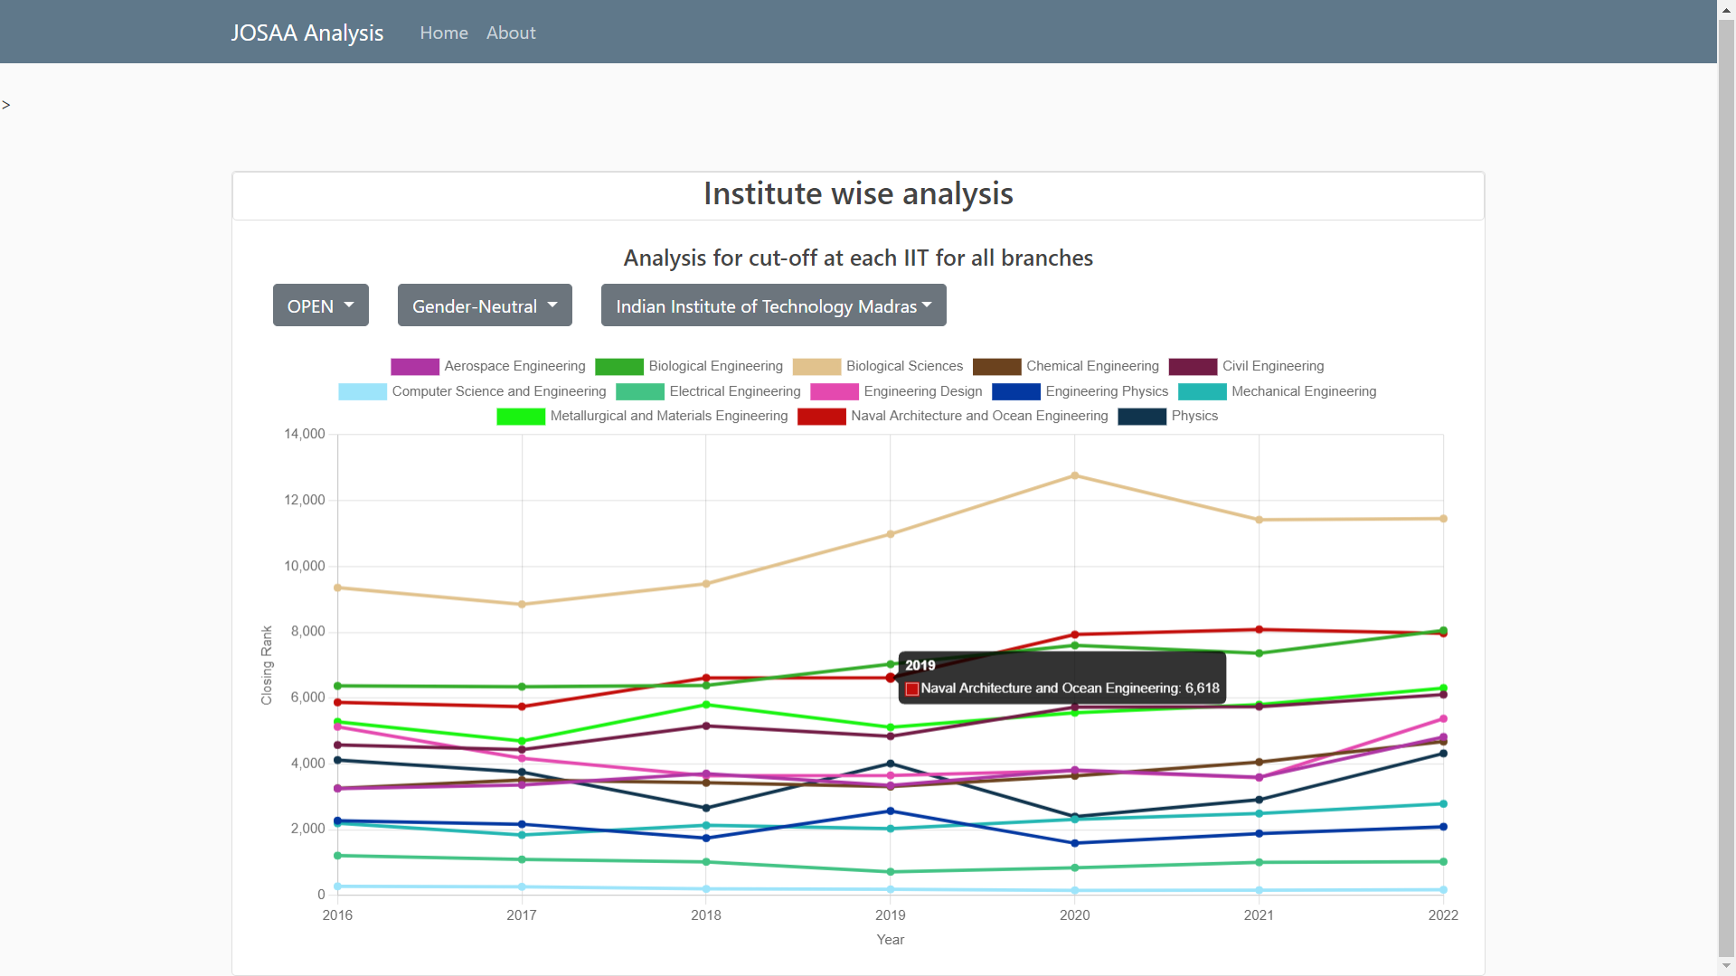Toggle the Biological Engineering color swatch

click(x=618, y=366)
